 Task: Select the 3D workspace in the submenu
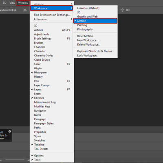[95, 12]
